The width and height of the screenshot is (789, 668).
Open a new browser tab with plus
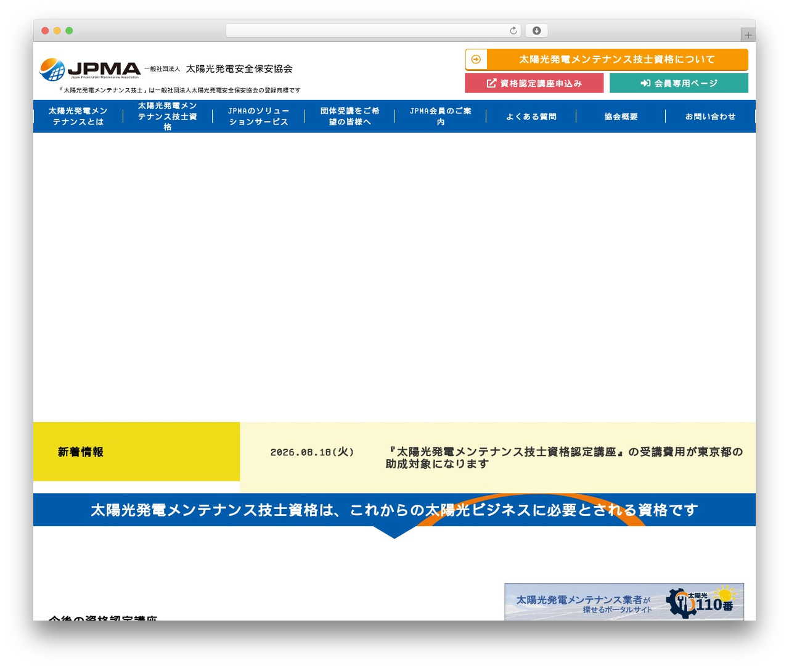click(x=748, y=35)
